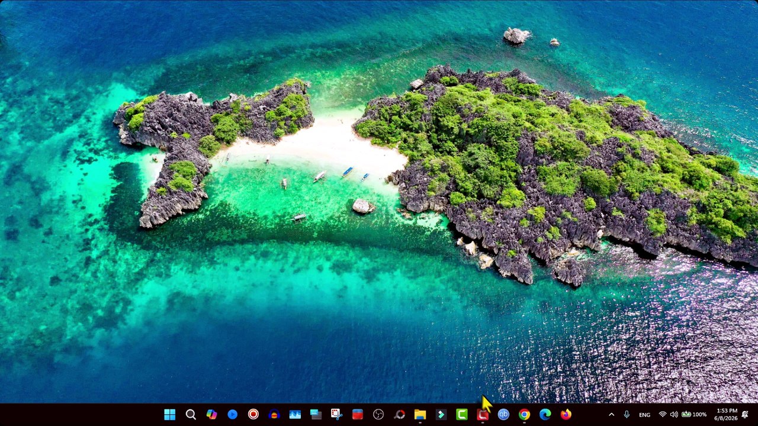
Task: Open notifications bell with do-not-disturb
Action: pos(746,415)
